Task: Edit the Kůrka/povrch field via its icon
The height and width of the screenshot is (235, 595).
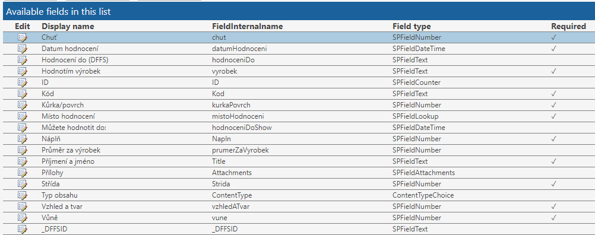Action: click(23, 105)
